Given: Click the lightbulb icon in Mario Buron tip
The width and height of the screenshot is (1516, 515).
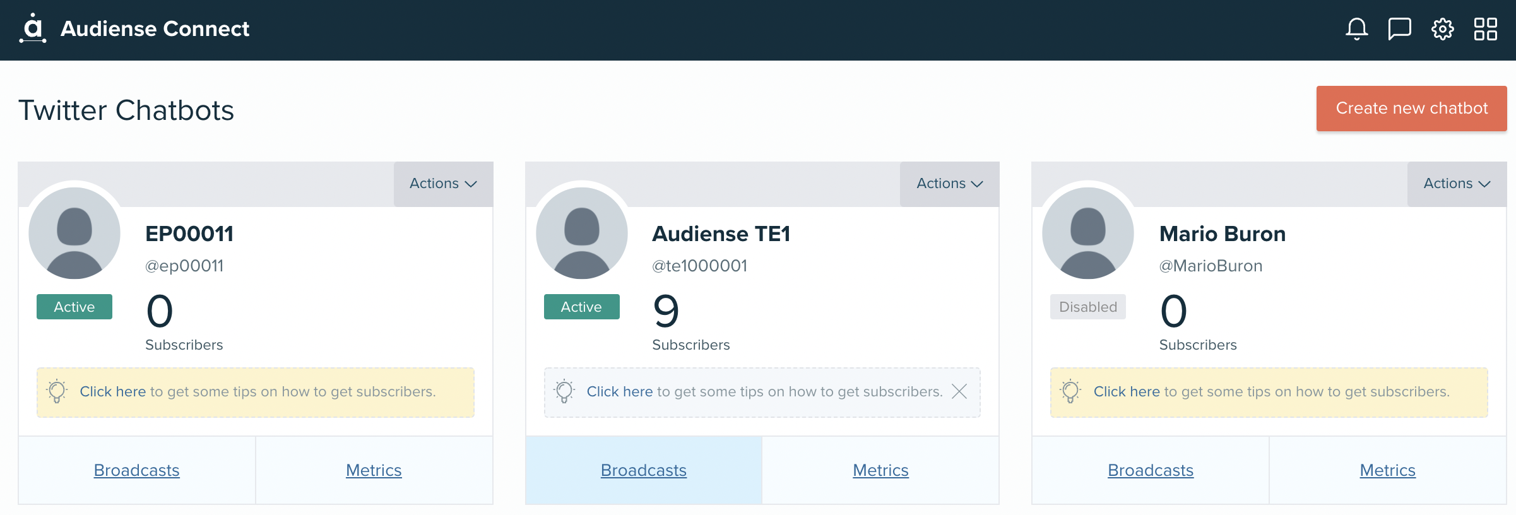Looking at the screenshot, I should [x=1070, y=391].
